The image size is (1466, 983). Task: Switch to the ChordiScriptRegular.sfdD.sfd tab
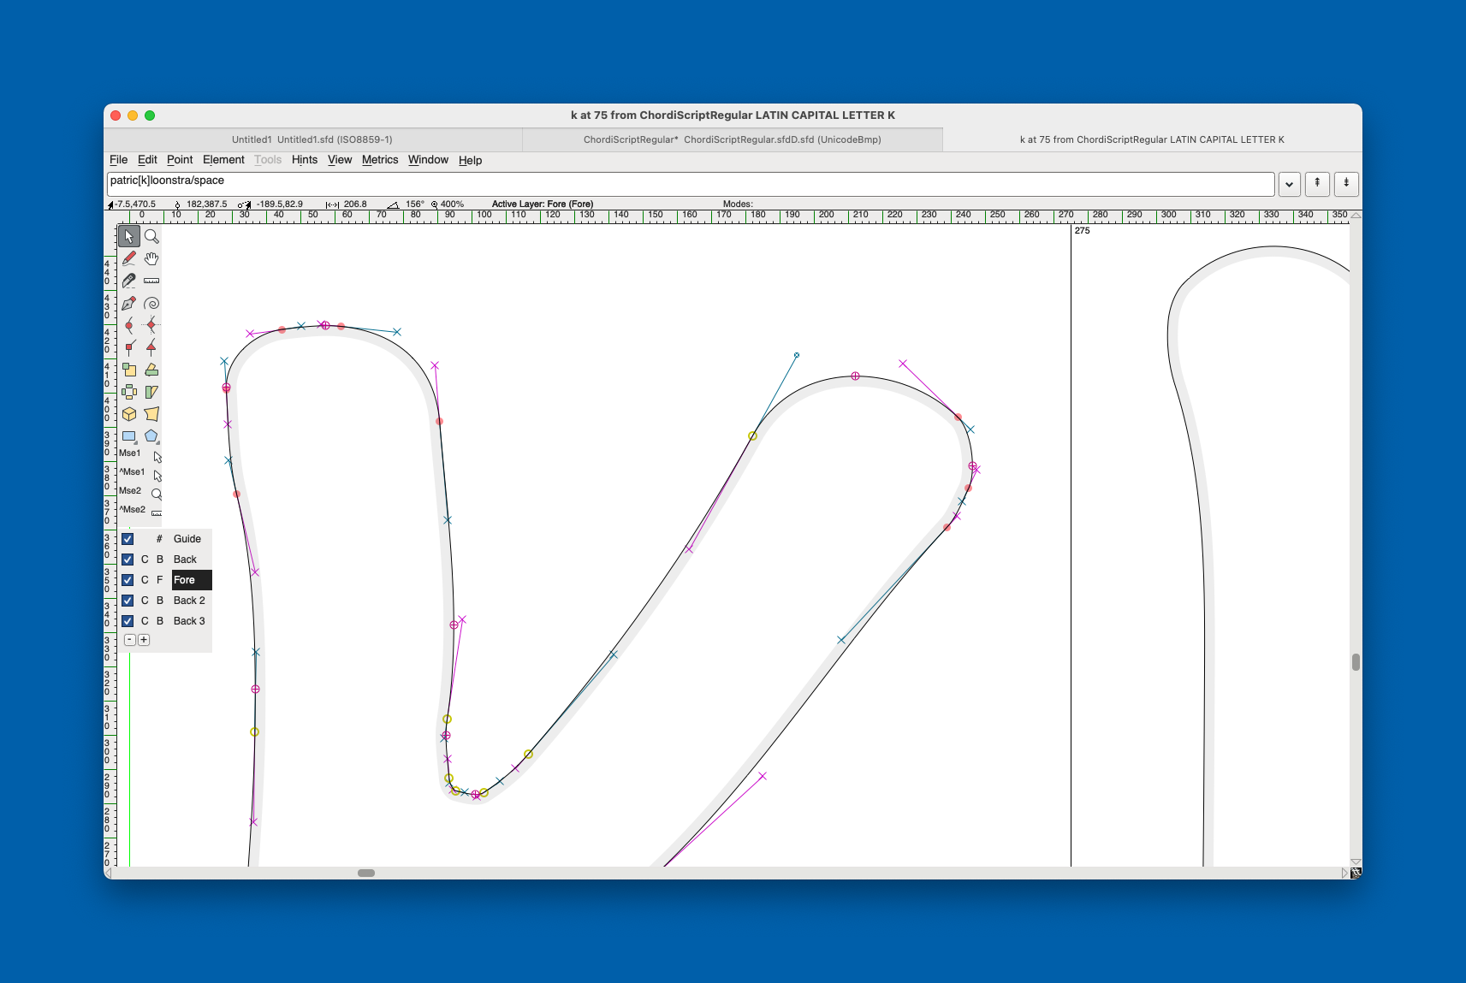pos(733,139)
